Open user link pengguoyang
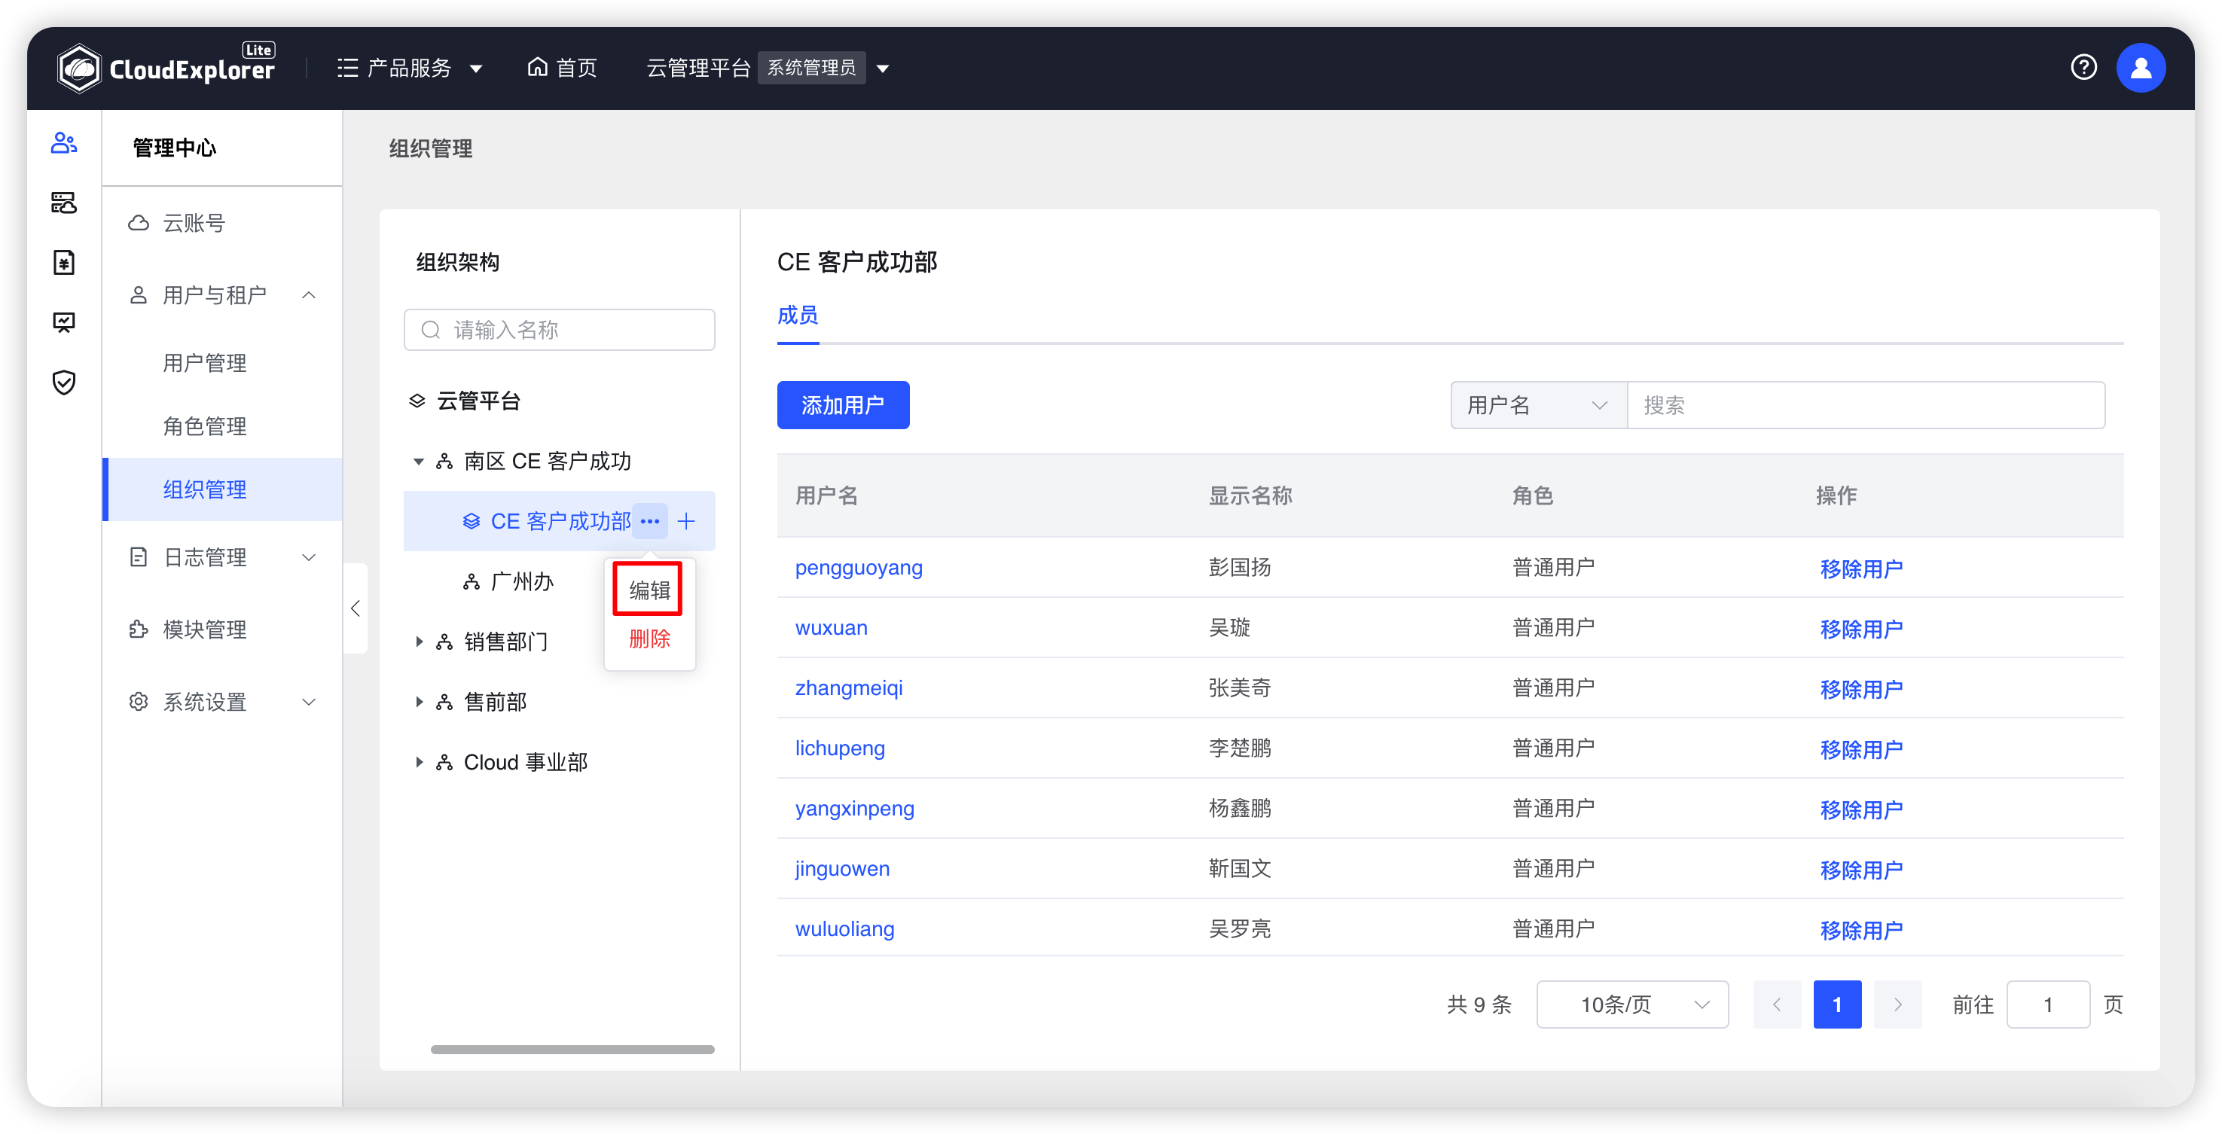Image resolution: width=2222 pixels, height=1134 pixels. (858, 568)
